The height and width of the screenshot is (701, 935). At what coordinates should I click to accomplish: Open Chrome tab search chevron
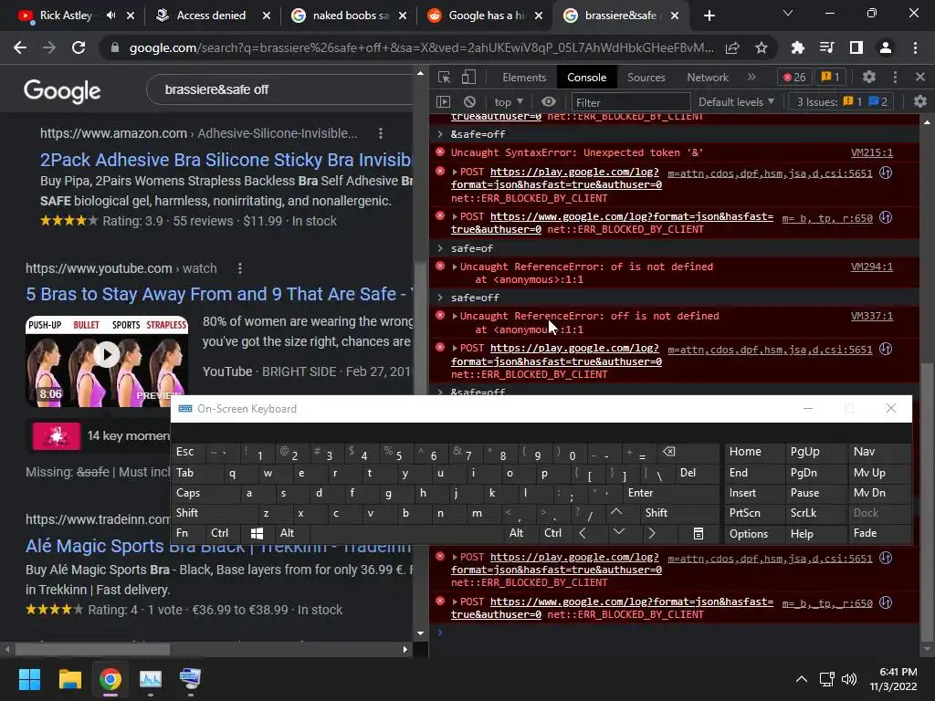pos(788,13)
